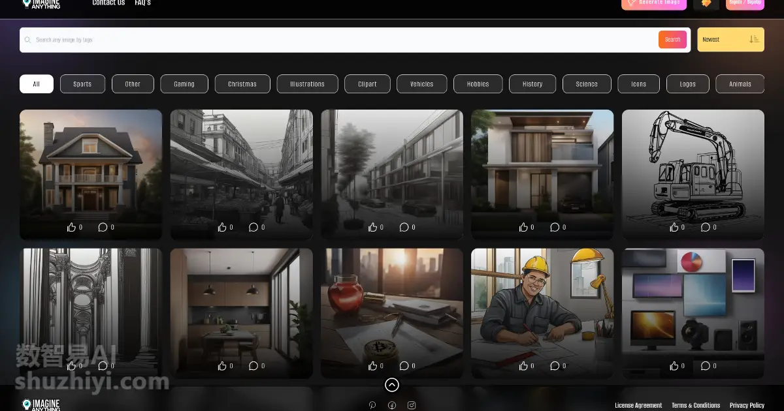The image size is (784, 411).
Task: Click the scroll-to-top chevron circle
Action: (392, 385)
